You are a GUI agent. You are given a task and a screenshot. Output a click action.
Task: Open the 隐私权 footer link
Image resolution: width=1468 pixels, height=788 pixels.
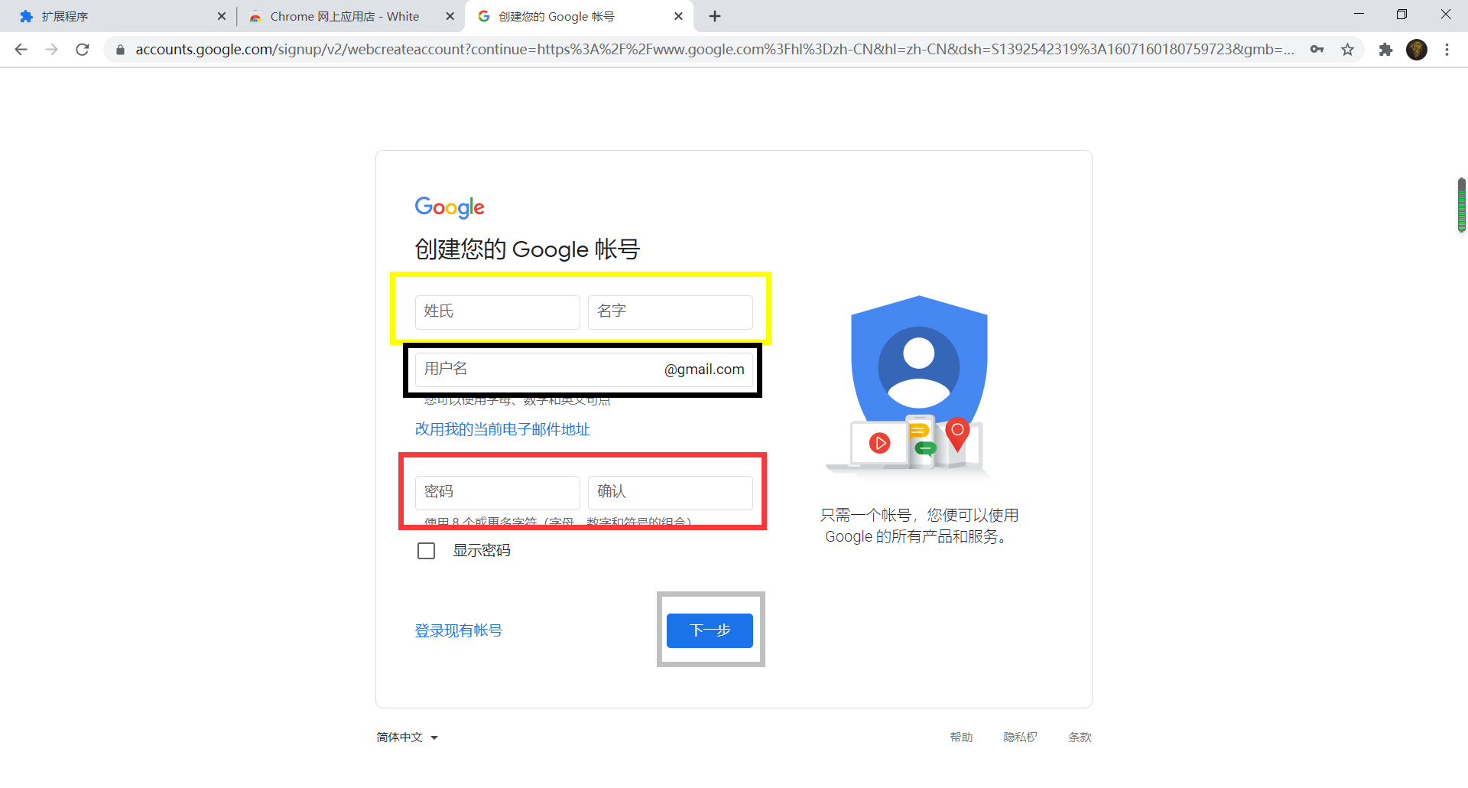pyautogui.click(x=1020, y=738)
